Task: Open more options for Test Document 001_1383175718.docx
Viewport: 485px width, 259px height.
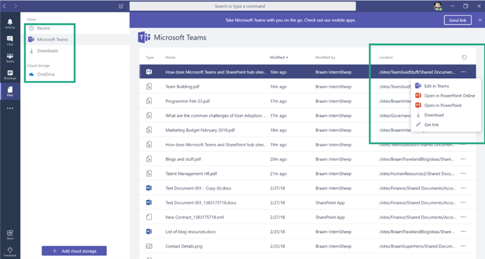Action: tap(463, 203)
